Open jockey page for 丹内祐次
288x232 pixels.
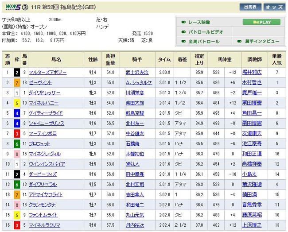pos(135,225)
